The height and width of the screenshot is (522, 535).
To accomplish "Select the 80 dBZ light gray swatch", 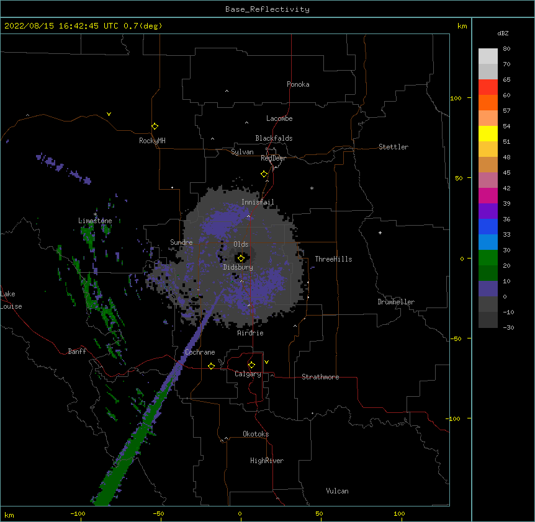I will tap(488, 56).
